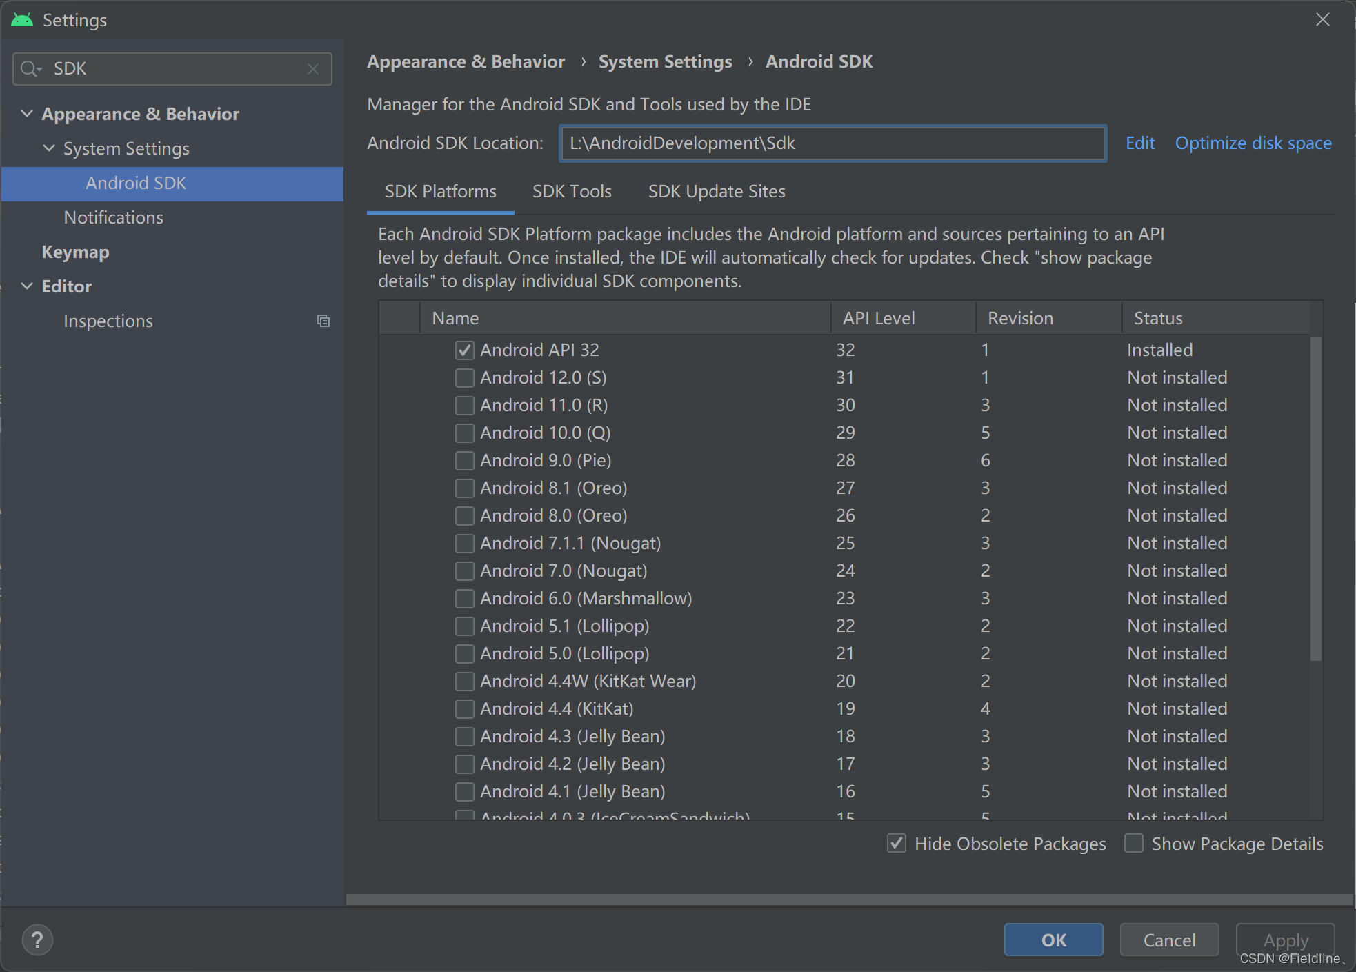Select Notifications in the settings sidebar
This screenshot has height=972, width=1356.
point(114,217)
